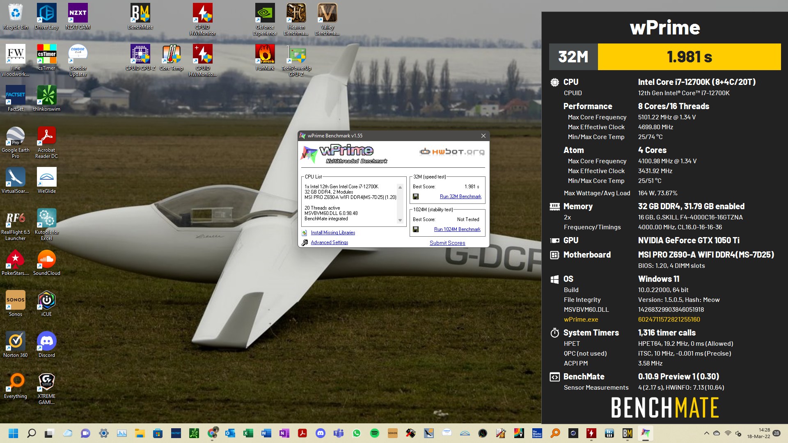The image size is (788, 443).
Task: Open the Windows Start menu
Action: point(14,433)
